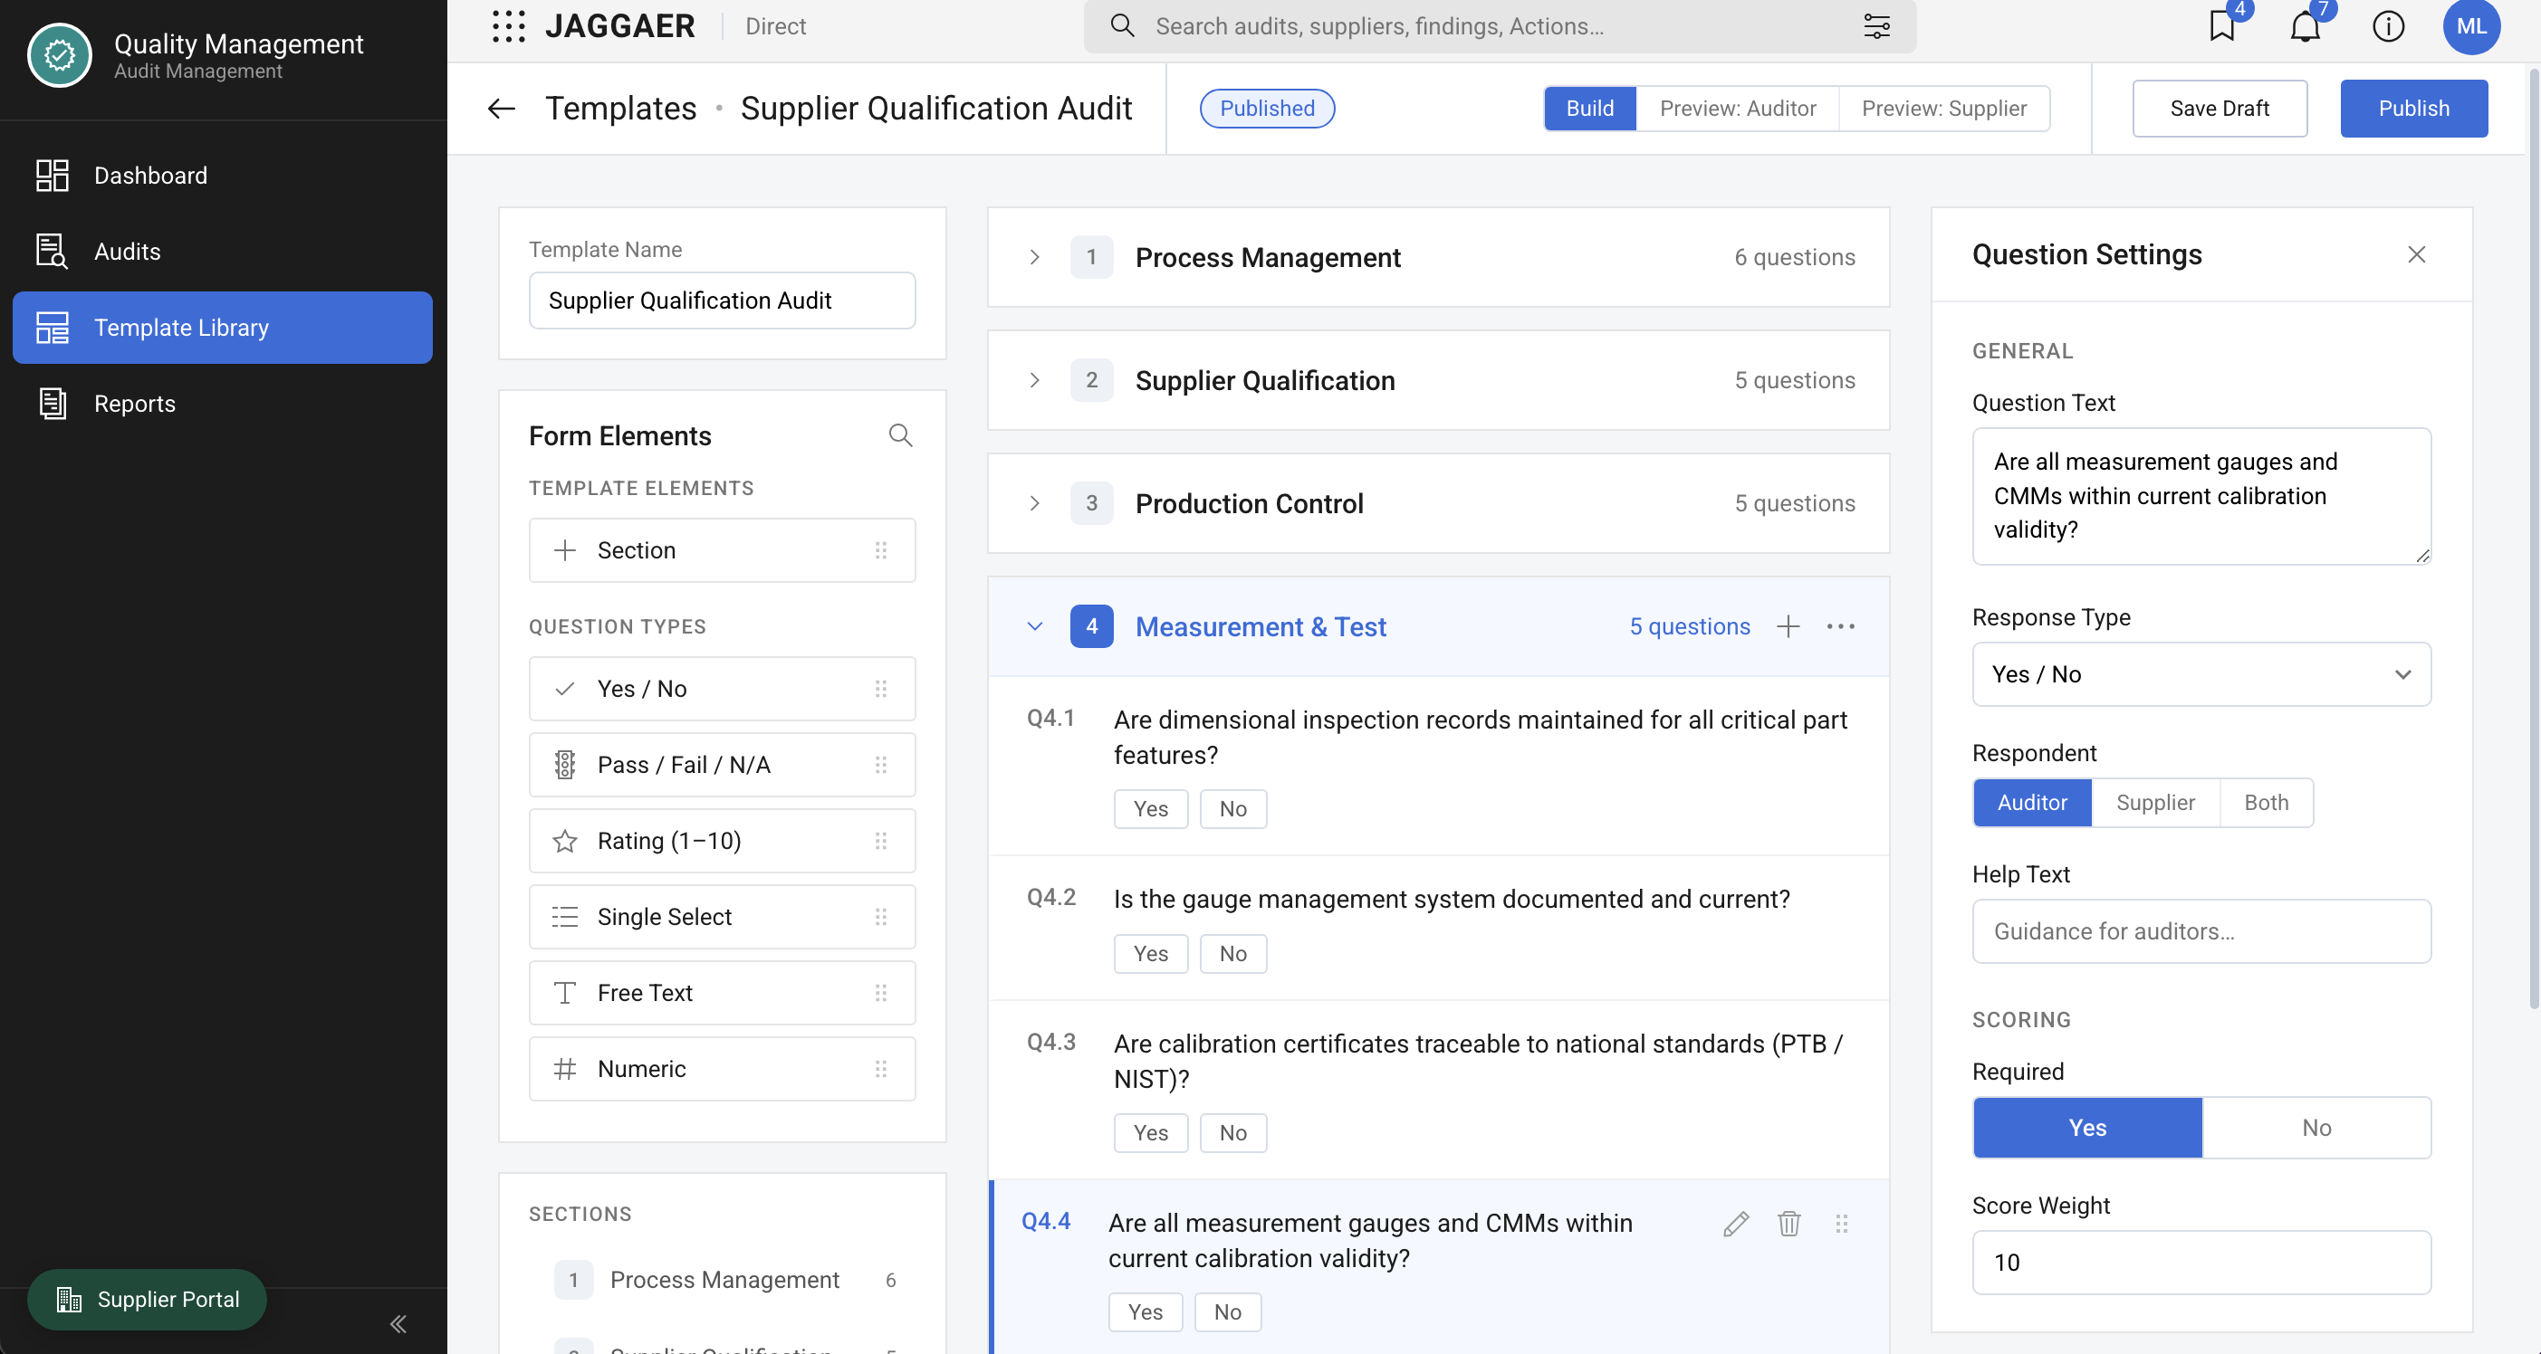The image size is (2541, 1354).
Task: Open the Supplier Portal button
Action: click(x=147, y=1300)
